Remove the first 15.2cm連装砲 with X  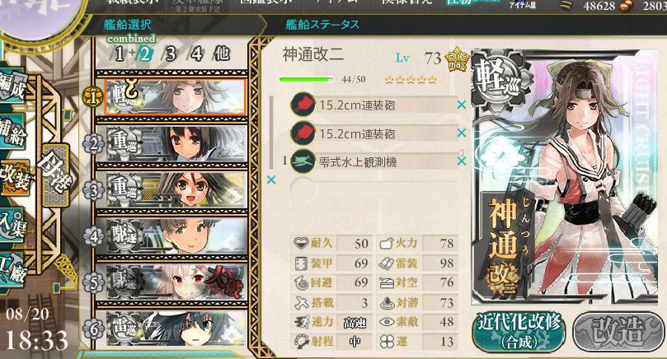[462, 105]
